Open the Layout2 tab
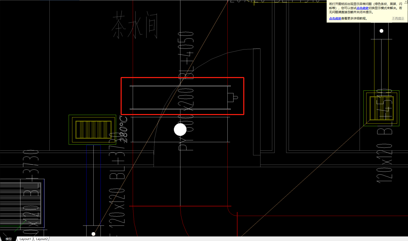The height and width of the screenshot is (241, 408). pyautogui.click(x=42, y=239)
